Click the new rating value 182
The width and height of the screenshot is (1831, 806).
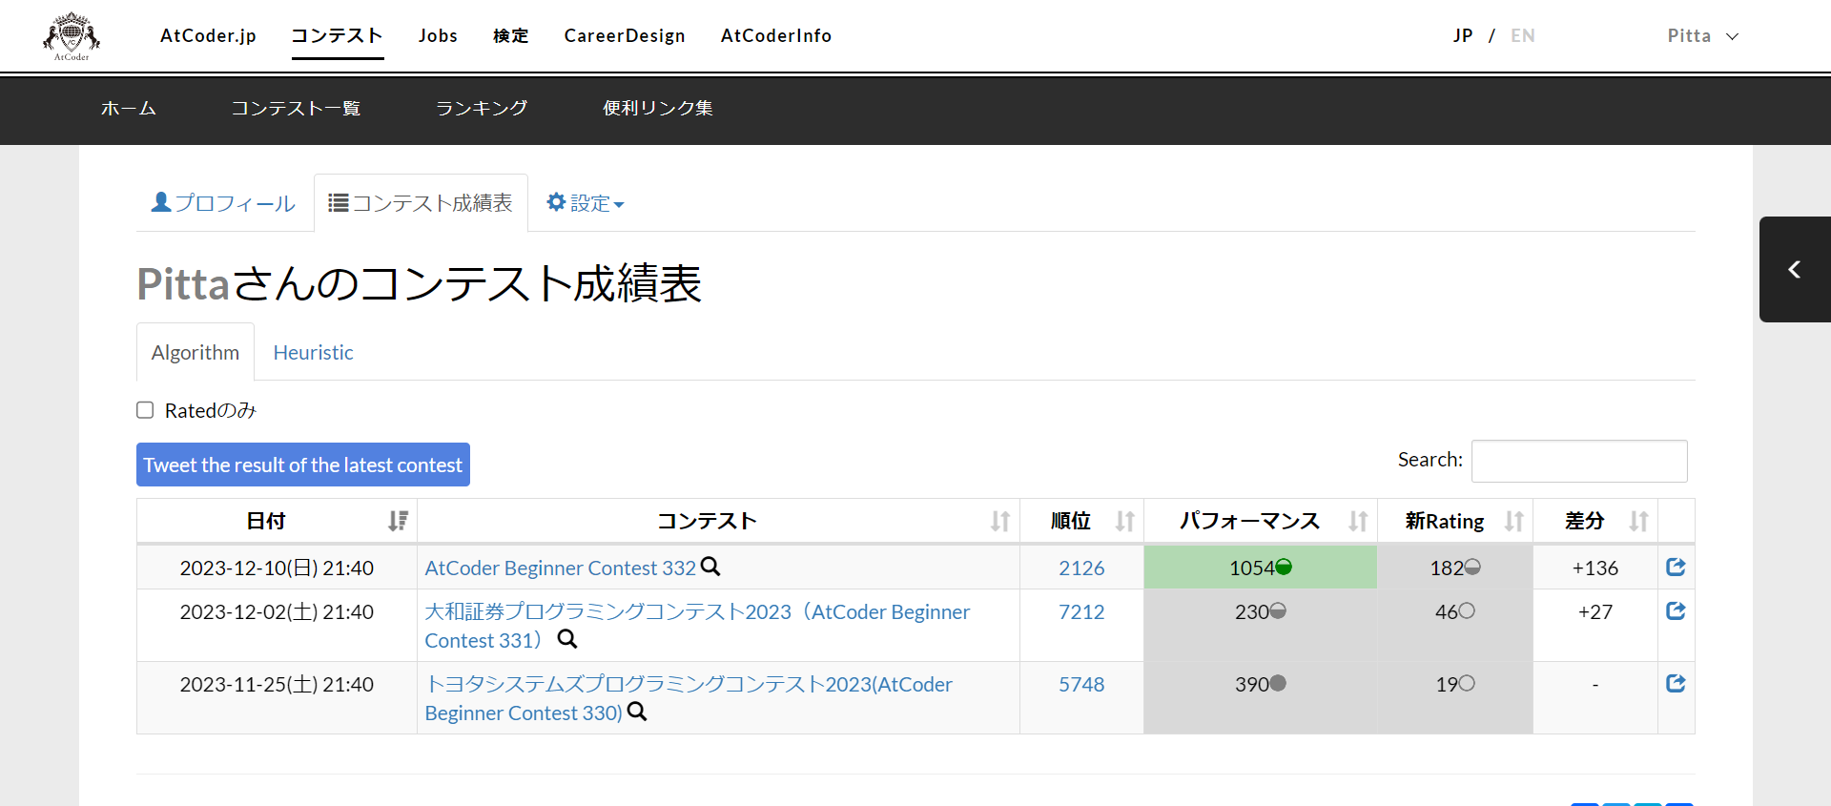(x=1447, y=568)
